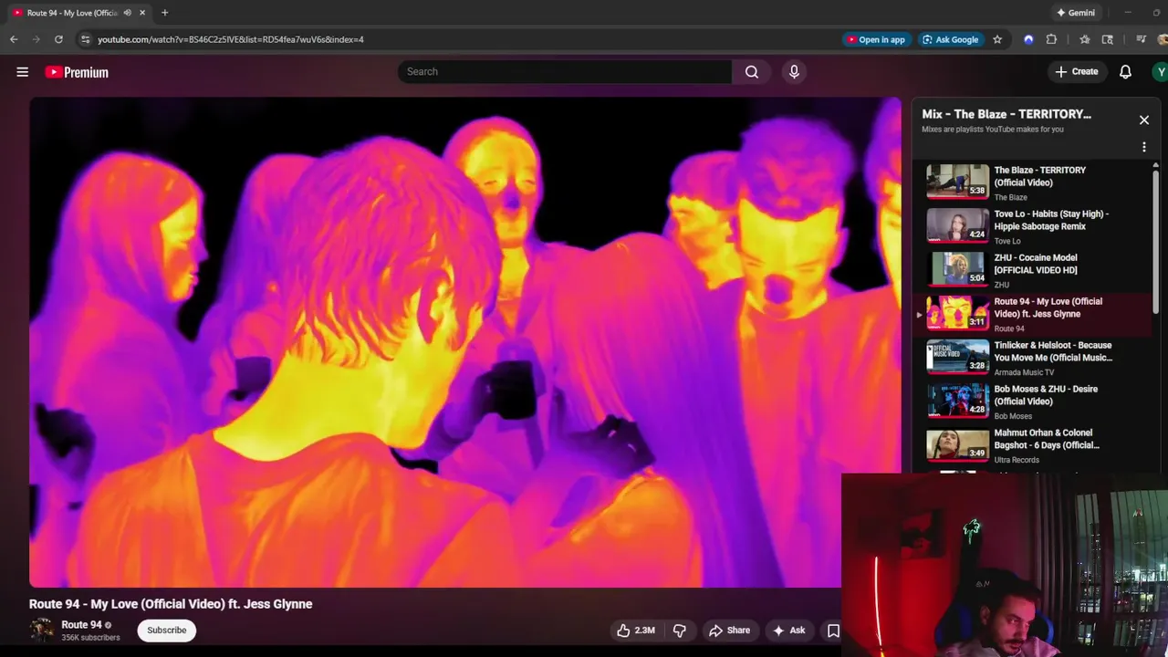The height and width of the screenshot is (657, 1168).
Task: Open the Route 94 channel avatar
Action: [x=41, y=630]
